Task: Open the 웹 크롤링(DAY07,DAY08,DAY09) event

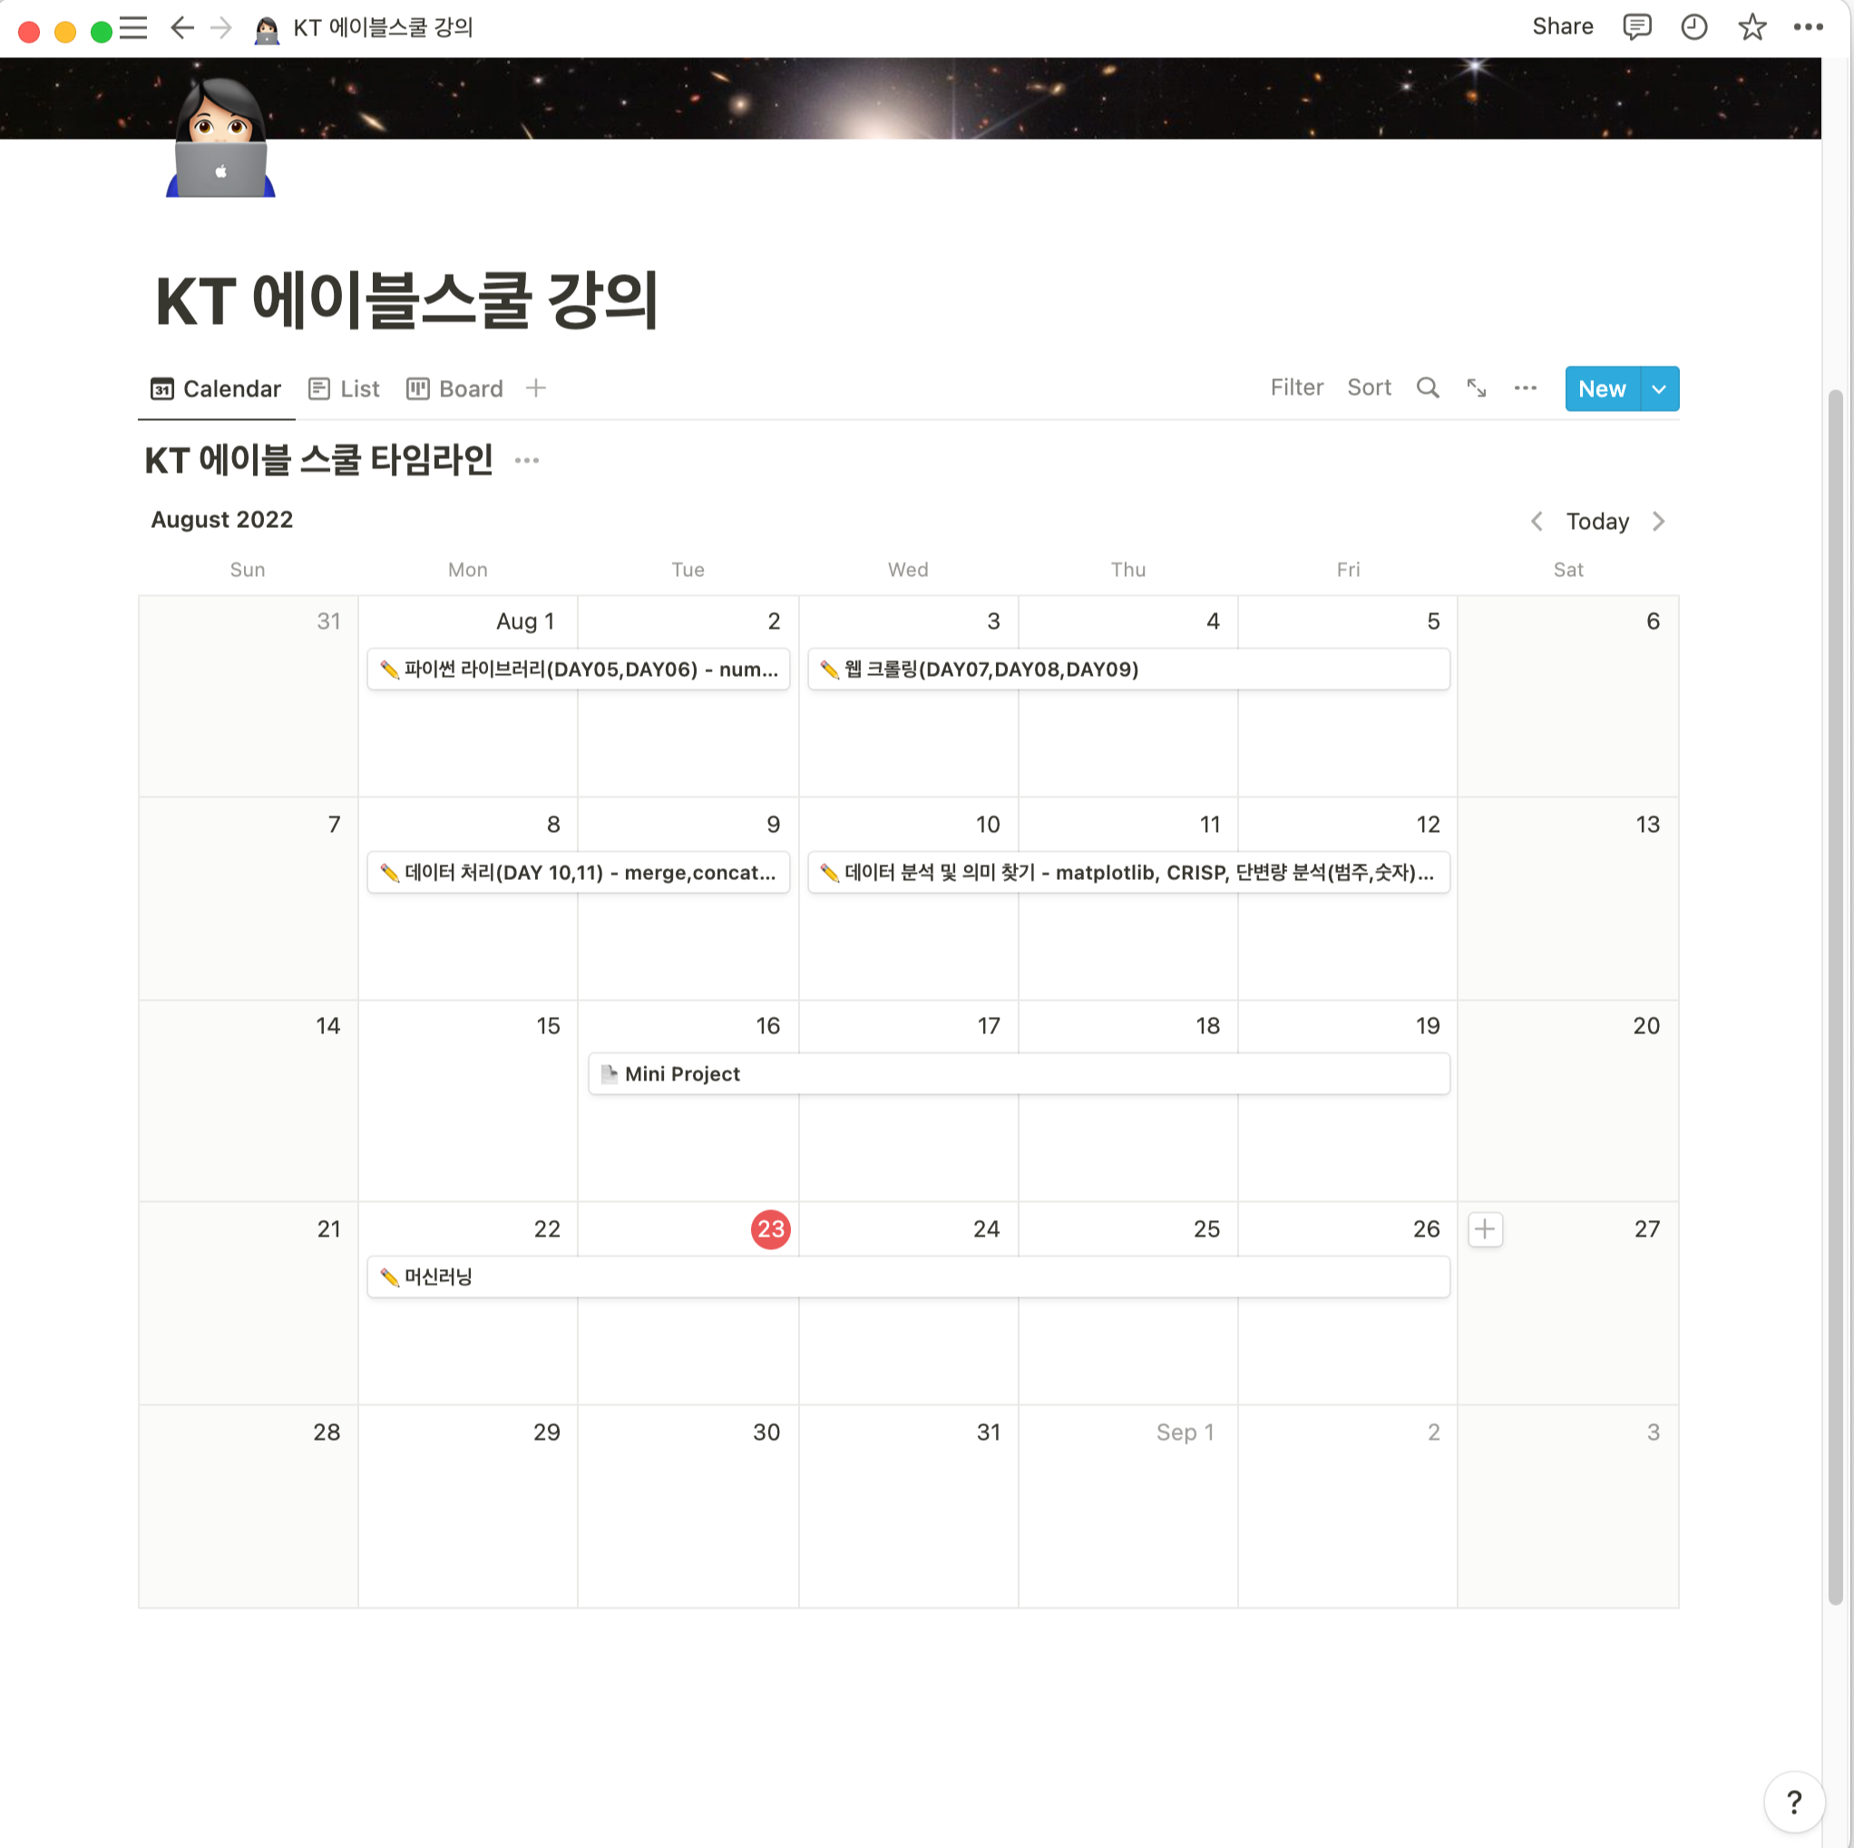Action: point(1128,670)
